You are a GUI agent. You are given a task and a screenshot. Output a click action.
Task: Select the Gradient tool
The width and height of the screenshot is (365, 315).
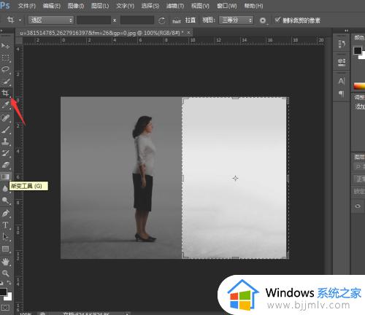point(5,176)
